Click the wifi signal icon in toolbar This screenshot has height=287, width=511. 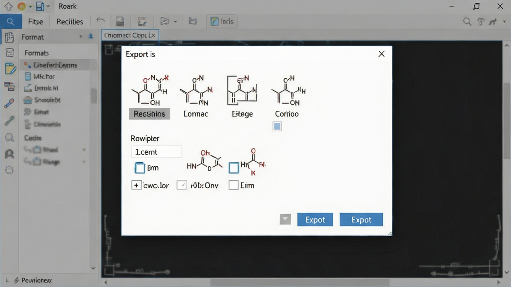[481, 22]
